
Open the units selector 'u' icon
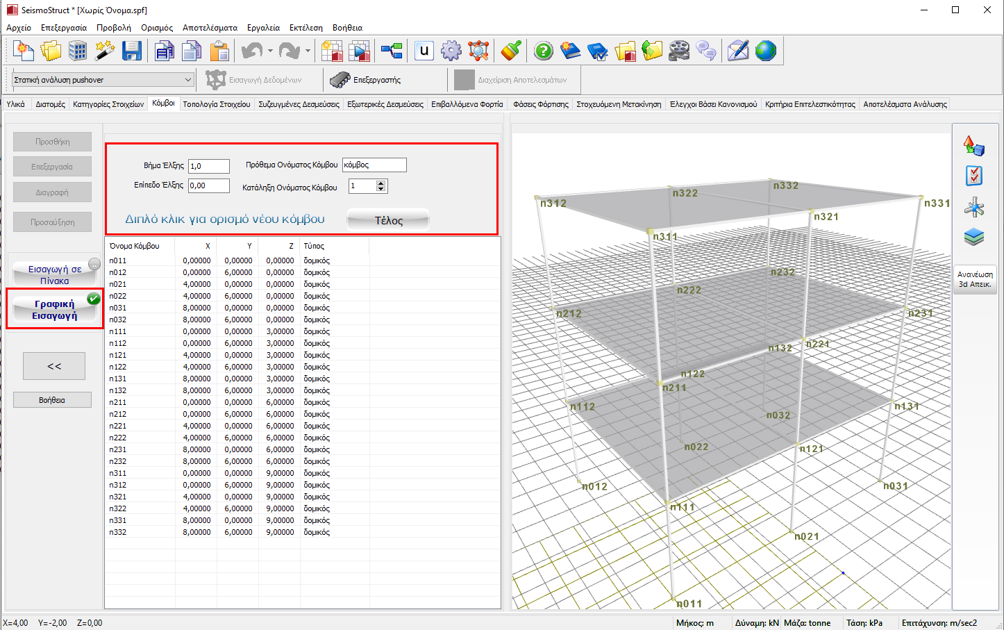(x=424, y=51)
